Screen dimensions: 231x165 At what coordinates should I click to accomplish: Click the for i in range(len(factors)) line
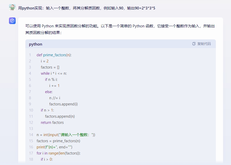(59, 153)
